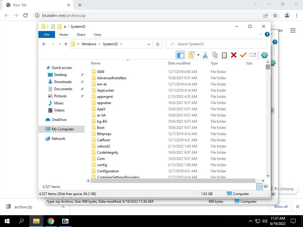
Task: Click the red X Delete icon
Action: [234, 55]
